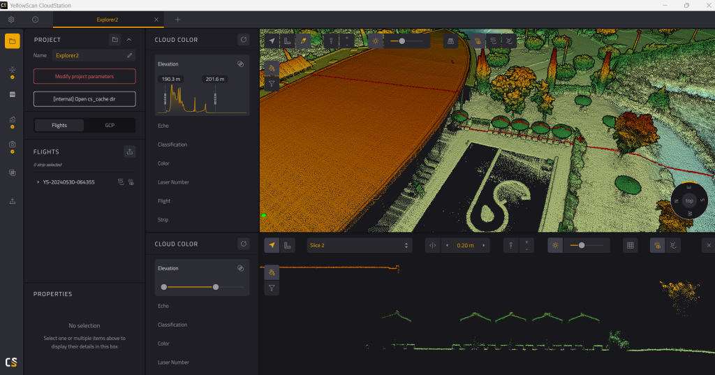Screen dimensions: 715x375
Task: Click the settings gear icon
Action: pyautogui.click(x=11, y=20)
